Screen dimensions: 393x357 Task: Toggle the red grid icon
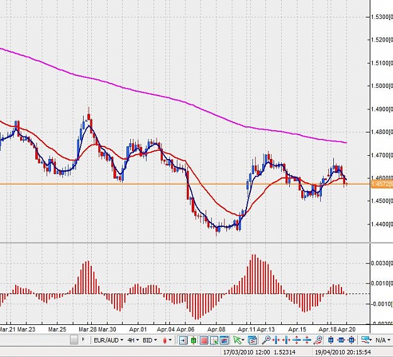tap(204, 340)
